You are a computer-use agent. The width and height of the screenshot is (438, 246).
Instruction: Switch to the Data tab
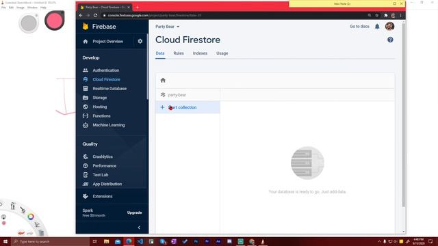[160, 53]
